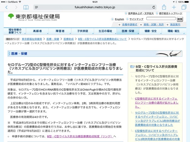Click the 医療助成 breadcrumb link
190x142 pixels.
[x=68, y=39]
